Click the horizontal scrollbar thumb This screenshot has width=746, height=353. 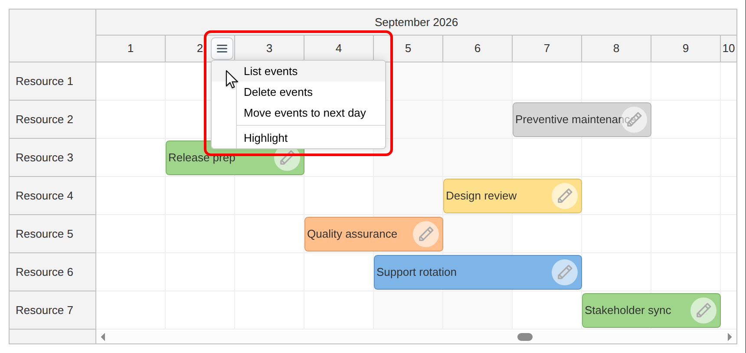(525, 337)
